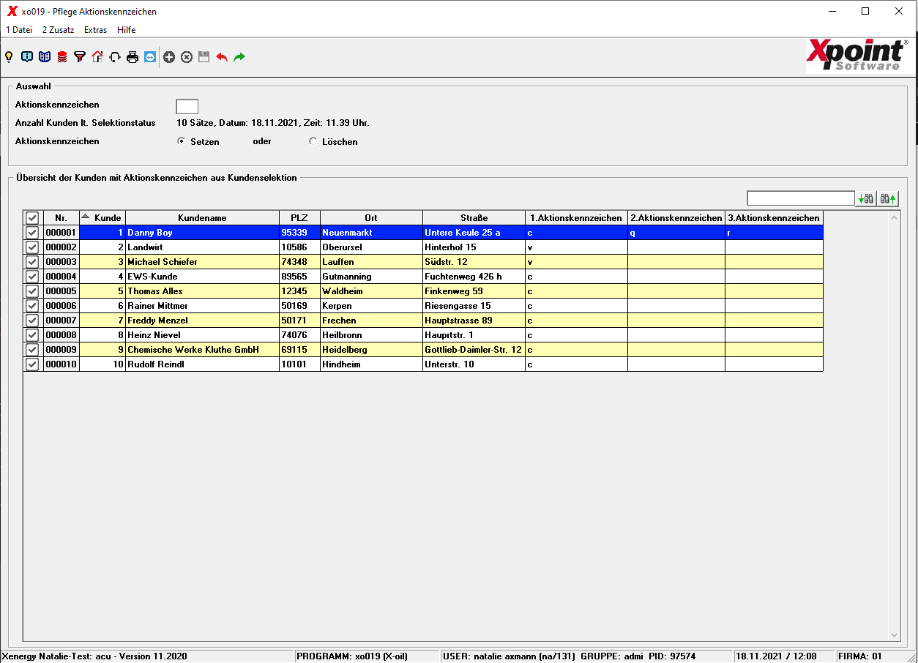Click the floppy disk save icon
This screenshot has height=663, width=918.
coord(204,56)
